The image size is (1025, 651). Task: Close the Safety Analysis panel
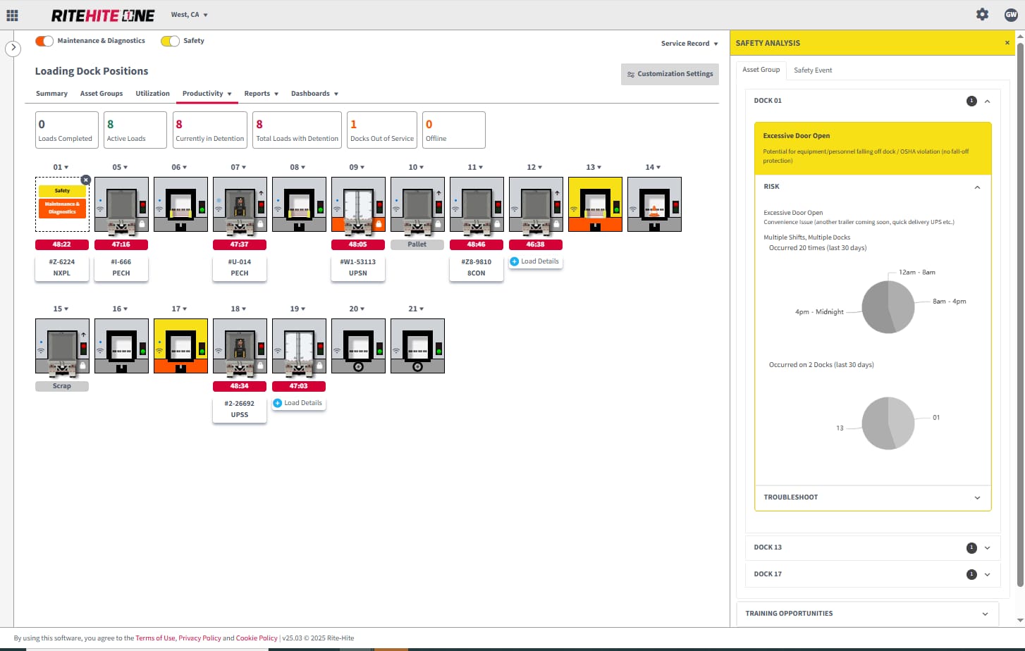click(x=1007, y=43)
